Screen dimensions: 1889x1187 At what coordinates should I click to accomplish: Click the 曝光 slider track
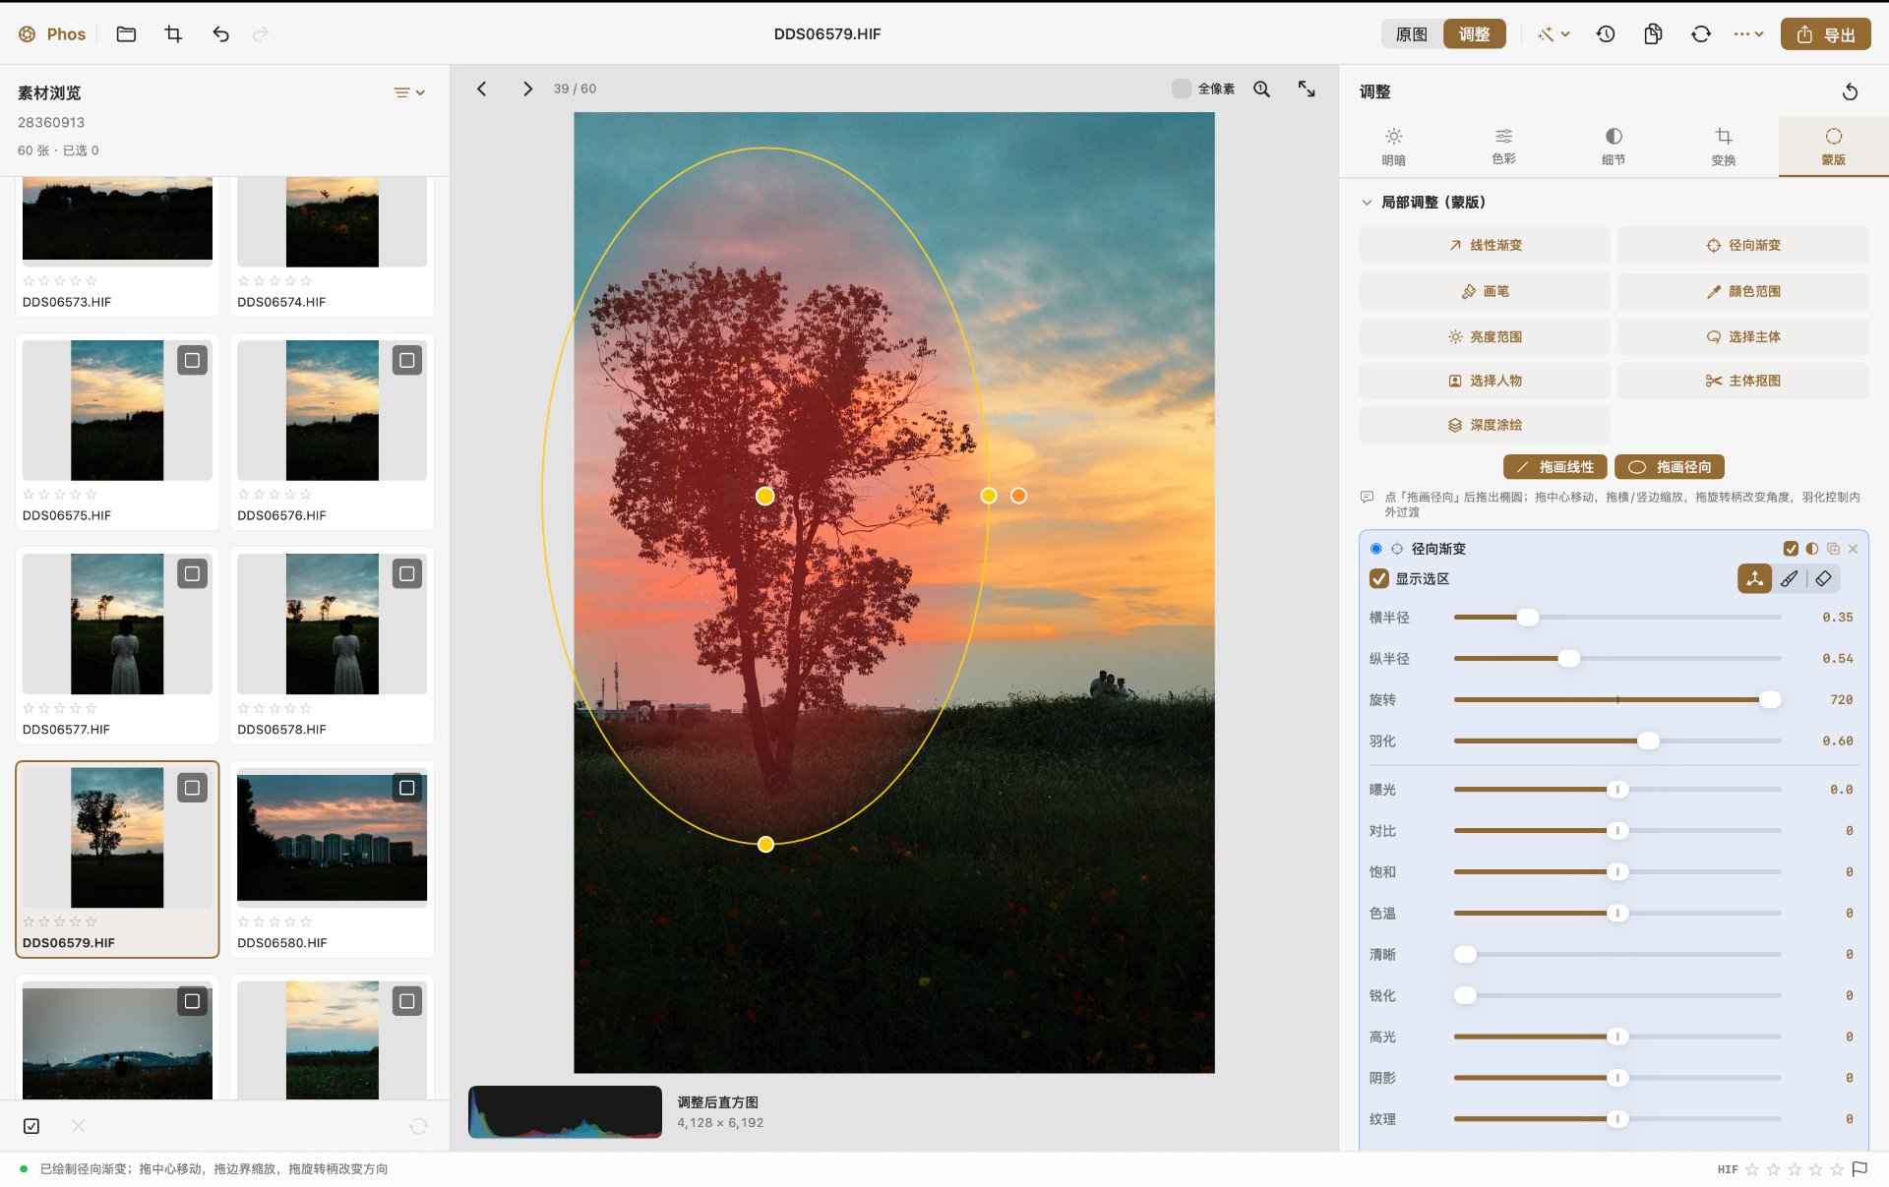tap(1617, 790)
